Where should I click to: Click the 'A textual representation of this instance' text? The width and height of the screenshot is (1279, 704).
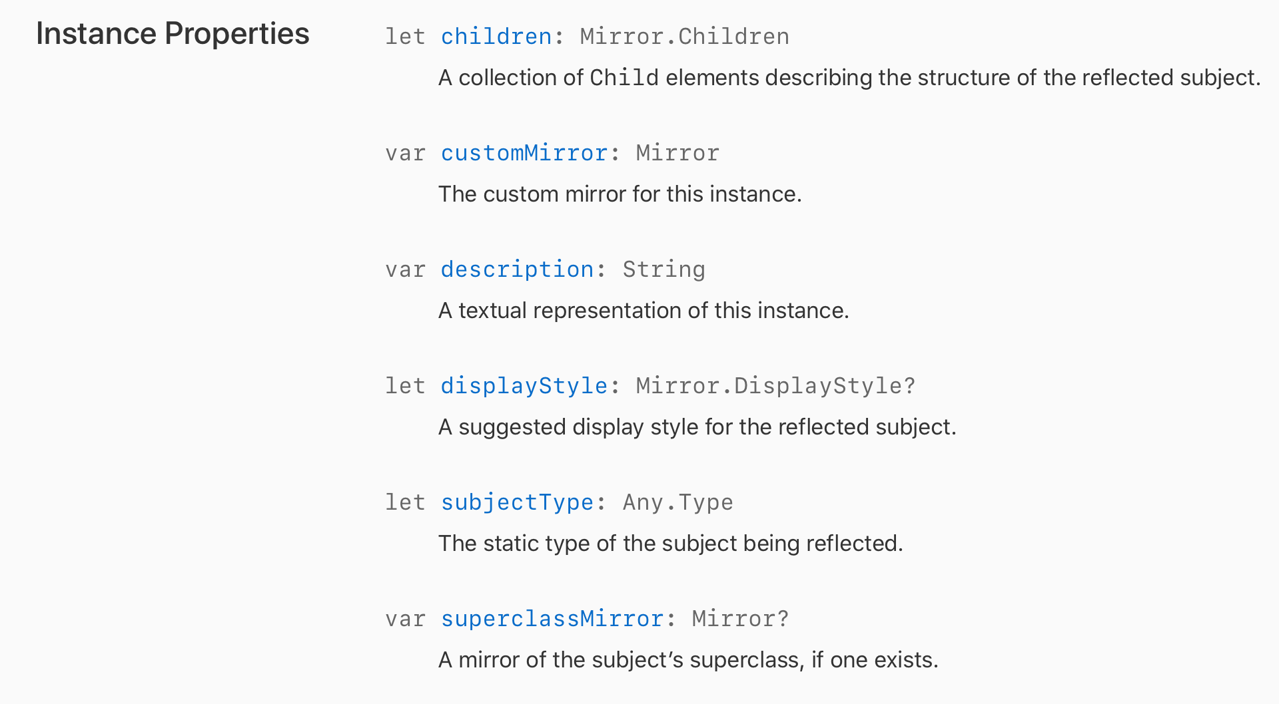tap(643, 311)
